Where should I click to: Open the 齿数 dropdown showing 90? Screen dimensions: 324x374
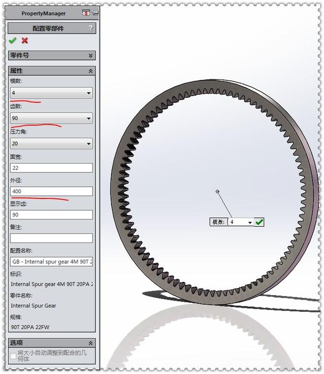tap(51, 118)
